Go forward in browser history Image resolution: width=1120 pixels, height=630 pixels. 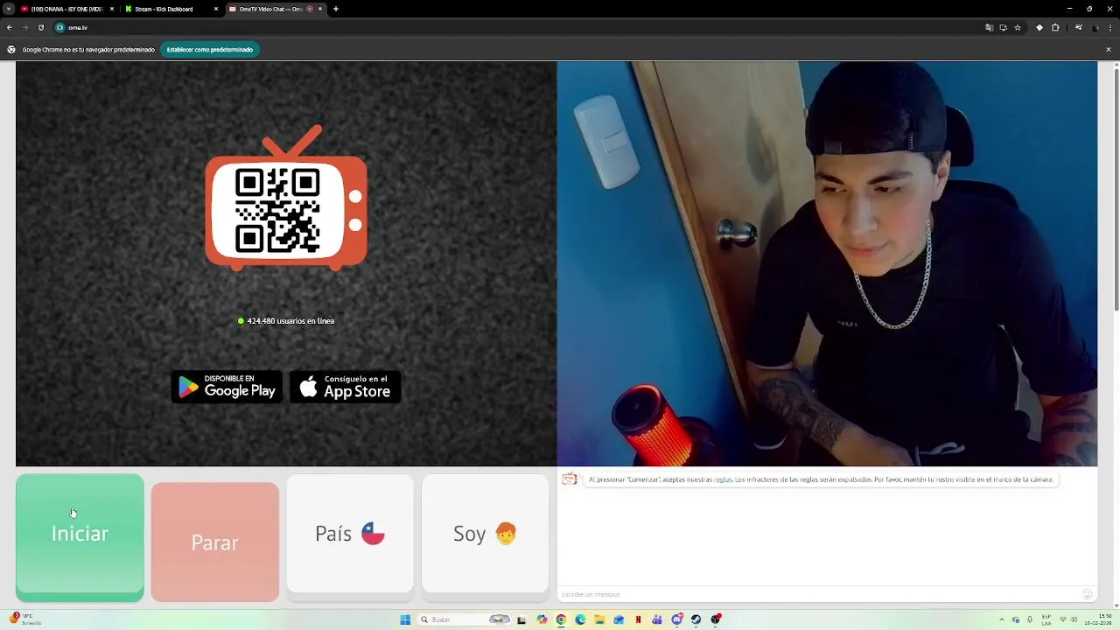25,27
